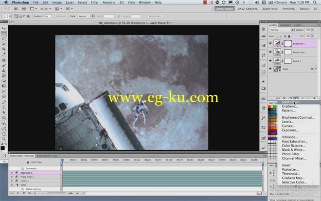Hide the Photo Filter 1 layer
This screenshot has width=321, height=201.
[x=270, y=52]
